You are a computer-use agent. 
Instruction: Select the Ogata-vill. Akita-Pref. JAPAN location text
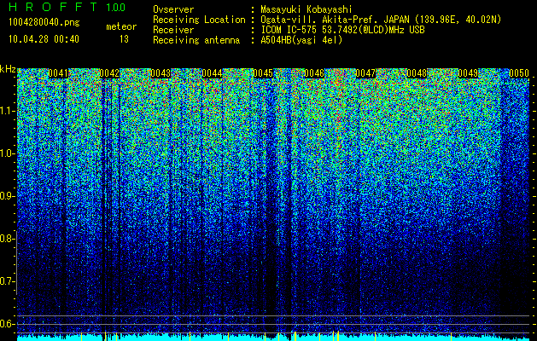[x=381, y=20]
